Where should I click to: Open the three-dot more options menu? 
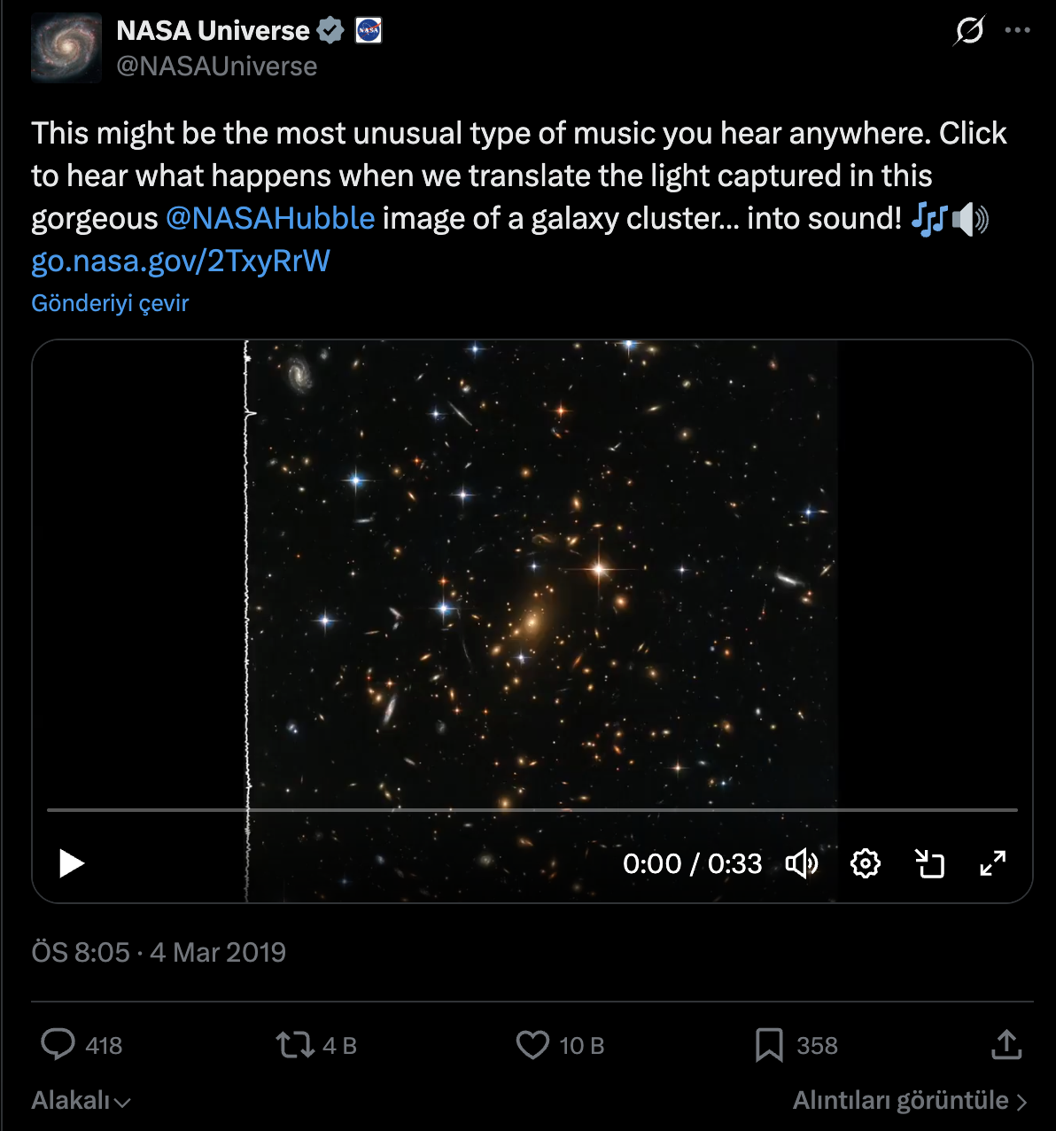tap(1017, 31)
